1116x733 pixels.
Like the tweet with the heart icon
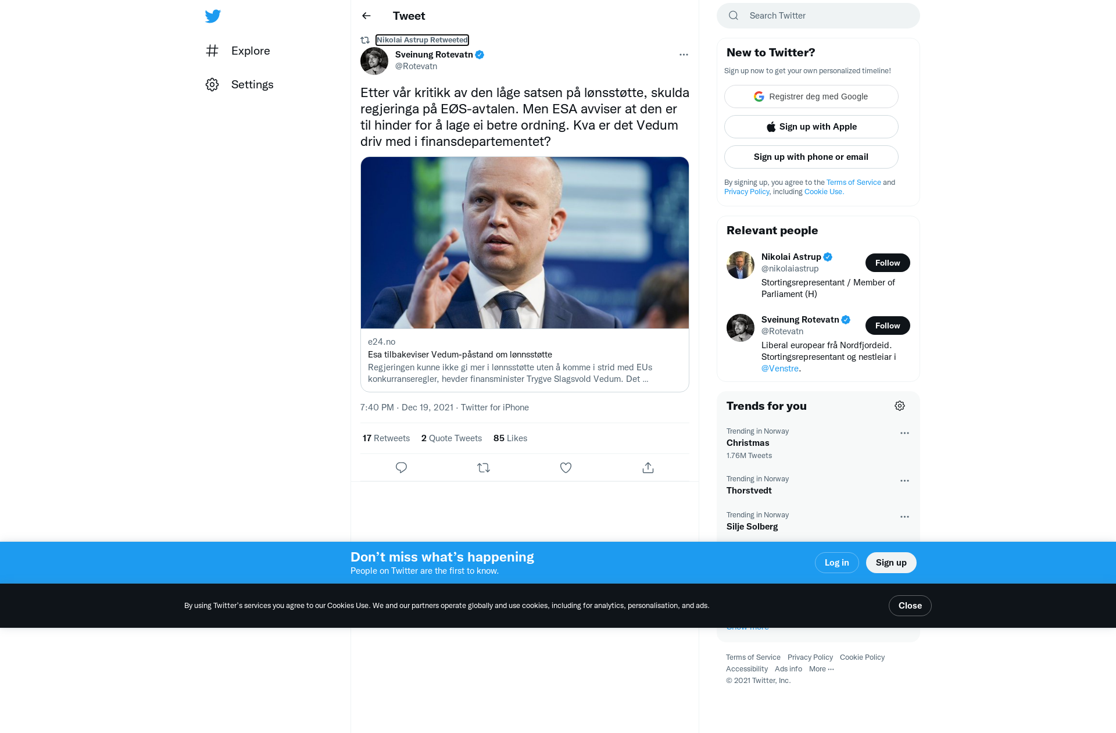point(566,467)
